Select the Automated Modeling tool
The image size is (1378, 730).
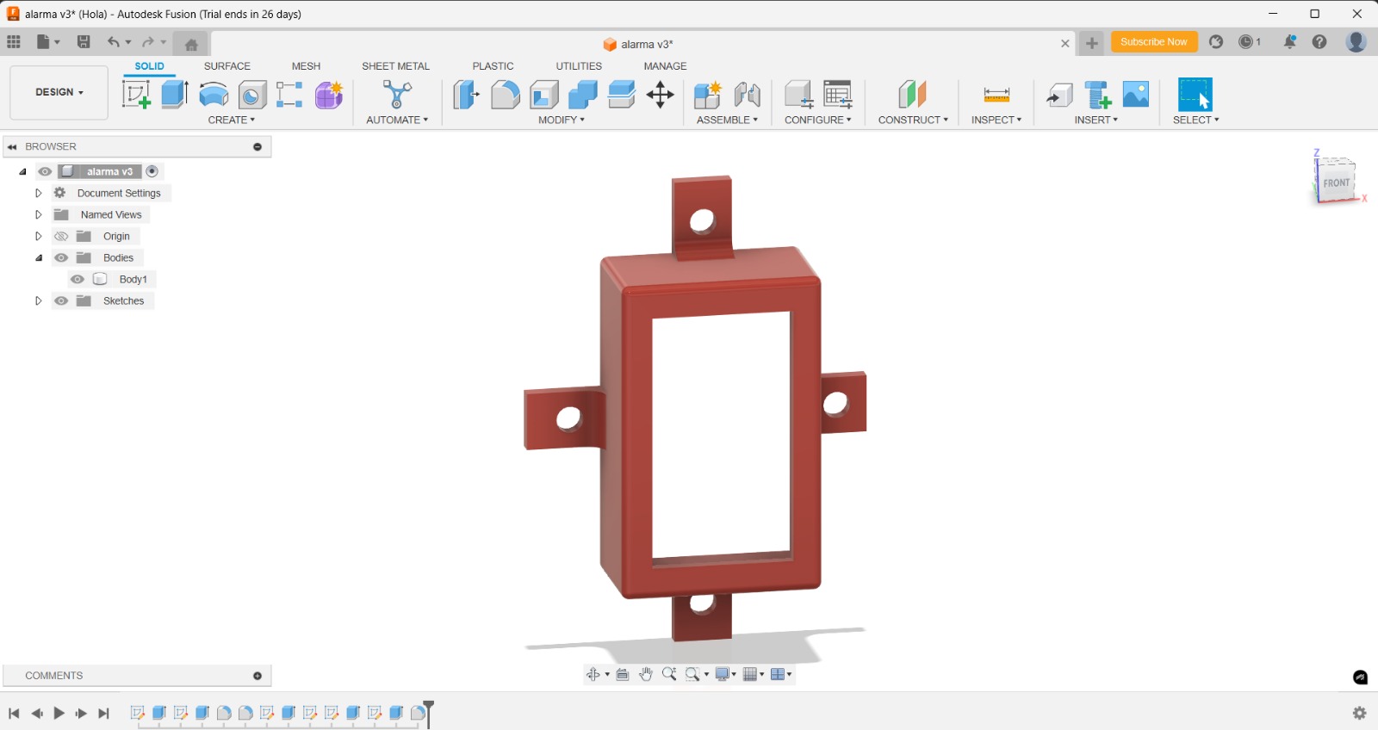[x=397, y=95]
